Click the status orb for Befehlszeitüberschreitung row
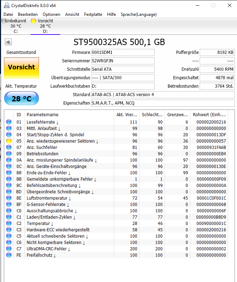 click(x=9, y=185)
